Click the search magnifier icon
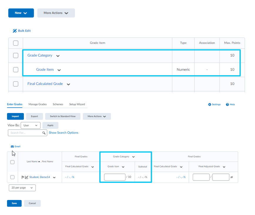Screen dimensions: 255x215 pyautogui.click(x=44, y=133)
